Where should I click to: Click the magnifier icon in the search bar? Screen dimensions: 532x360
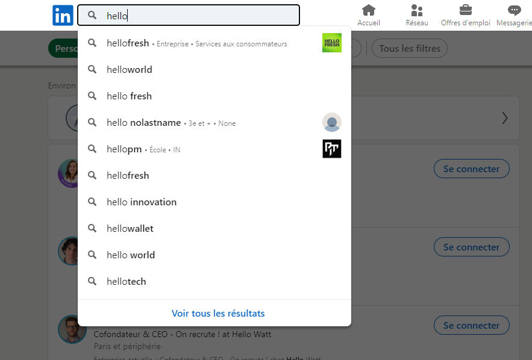pyautogui.click(x=92, y=14)
